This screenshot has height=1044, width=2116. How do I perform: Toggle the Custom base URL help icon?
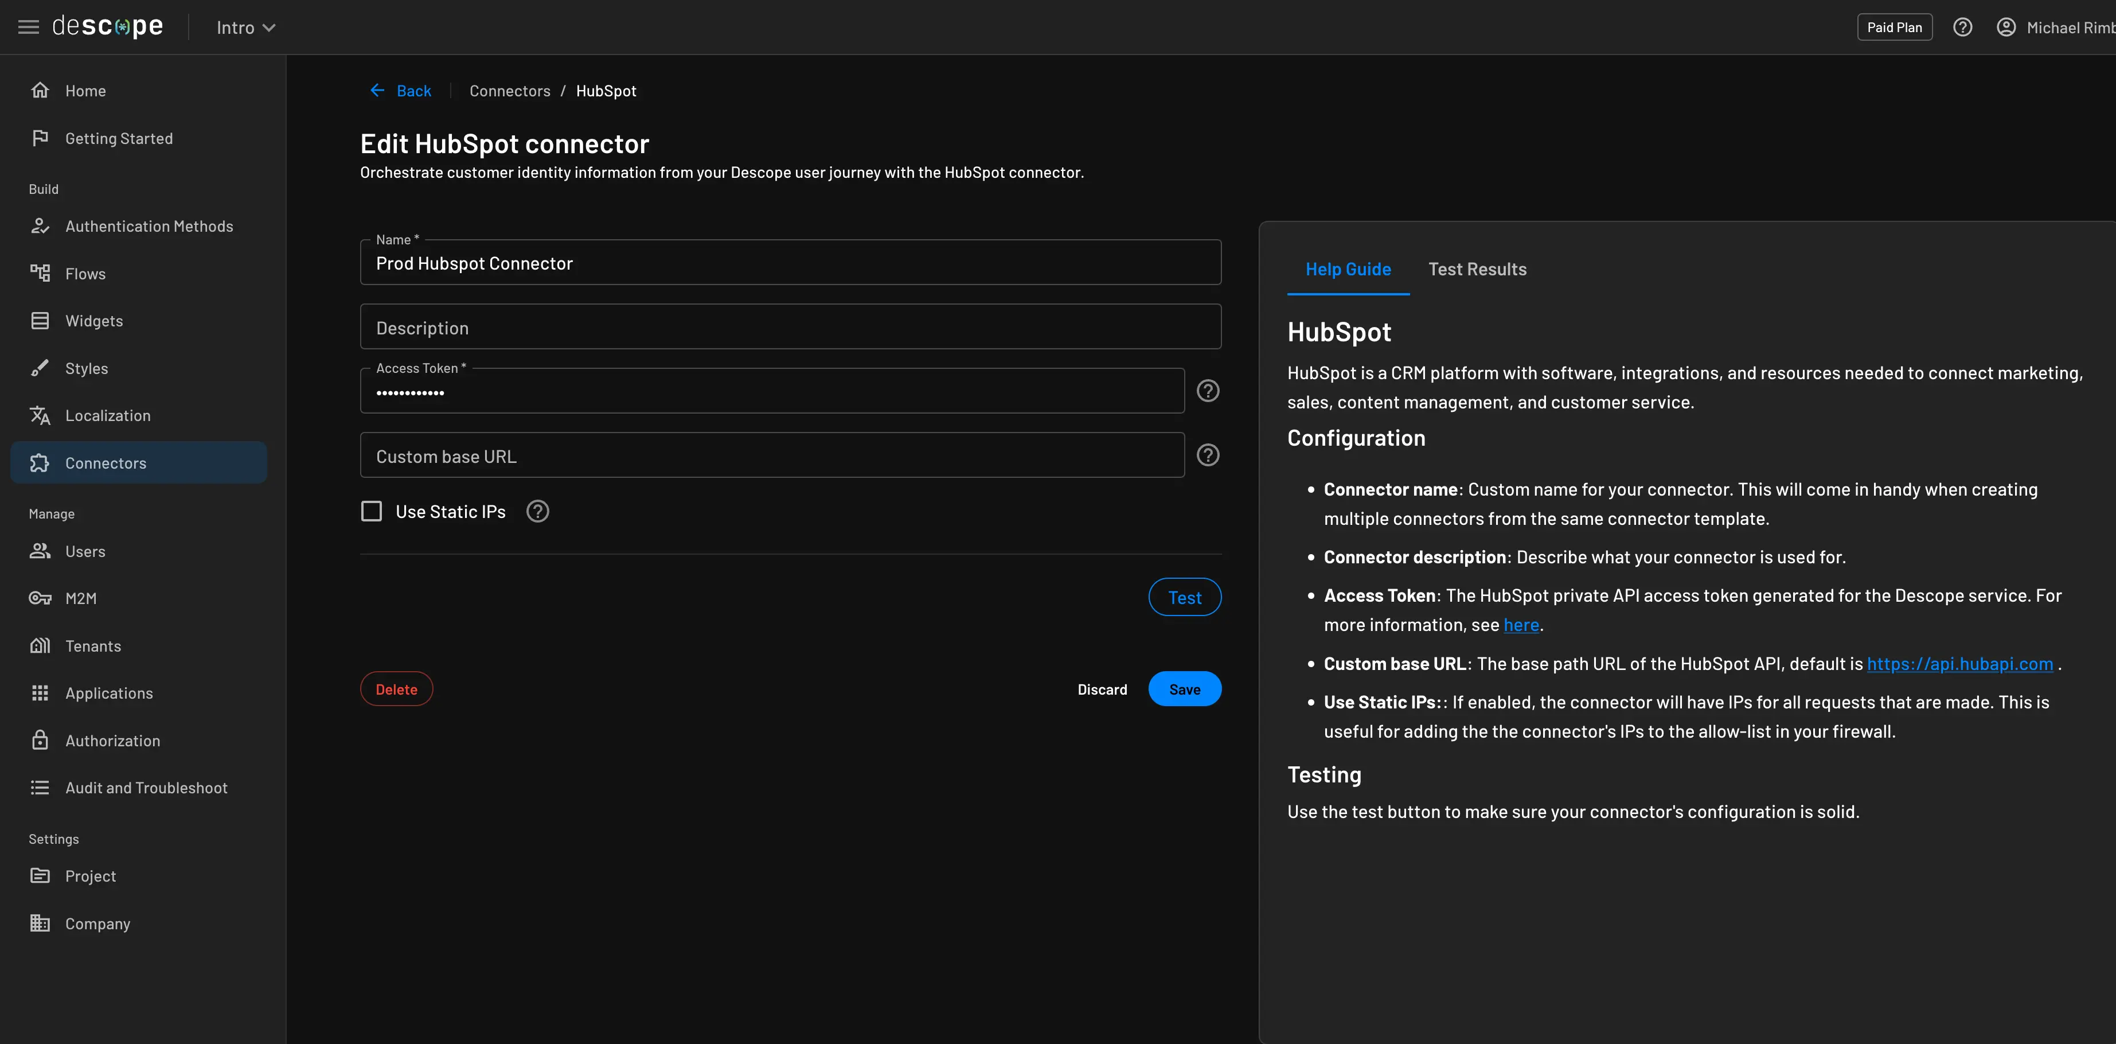point(1207,455)
